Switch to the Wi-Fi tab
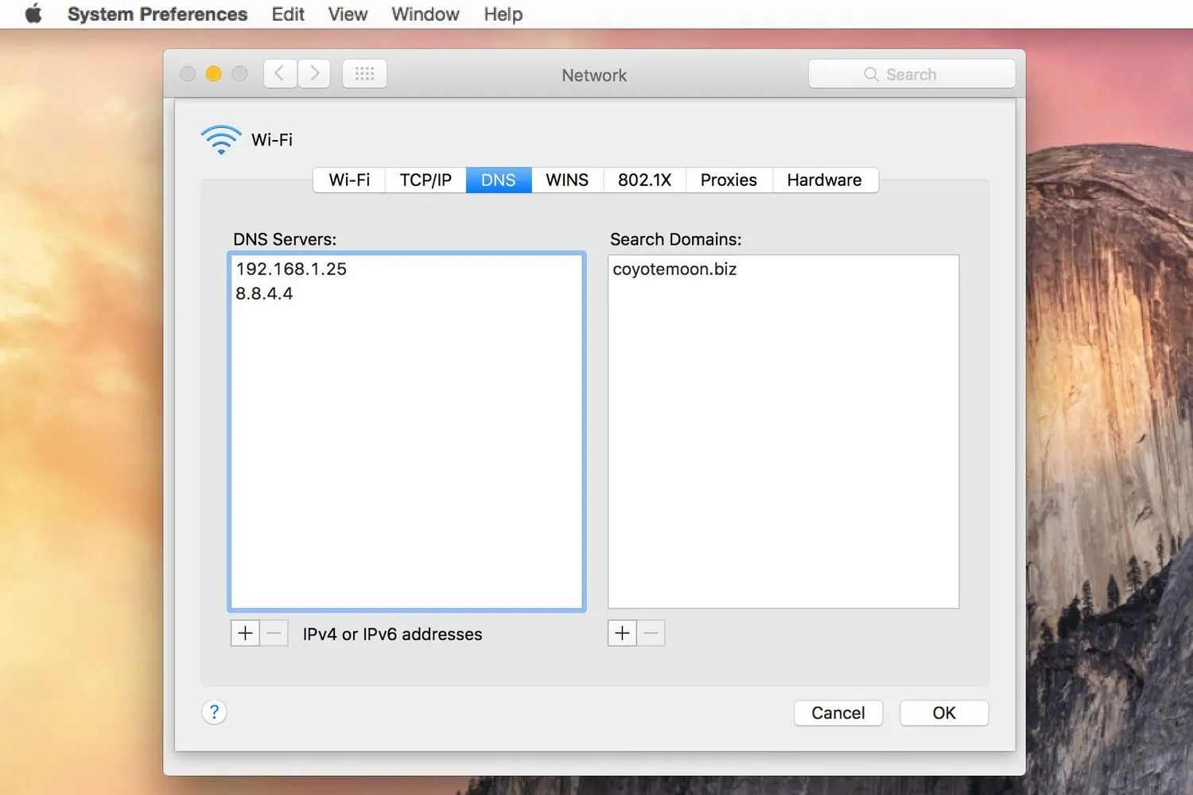Viewport: 1193px width, 795px height. pos(349,180)
